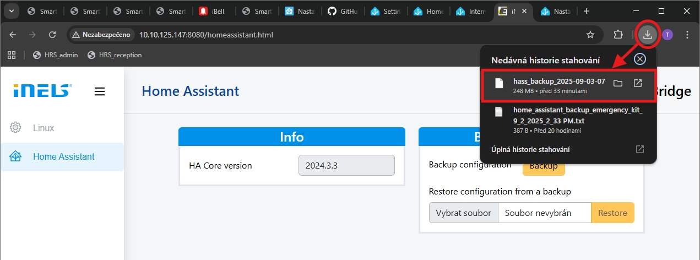Select Linux in the sidebar
The height and width of the screenshot is (260, 700).
[44, 128]
